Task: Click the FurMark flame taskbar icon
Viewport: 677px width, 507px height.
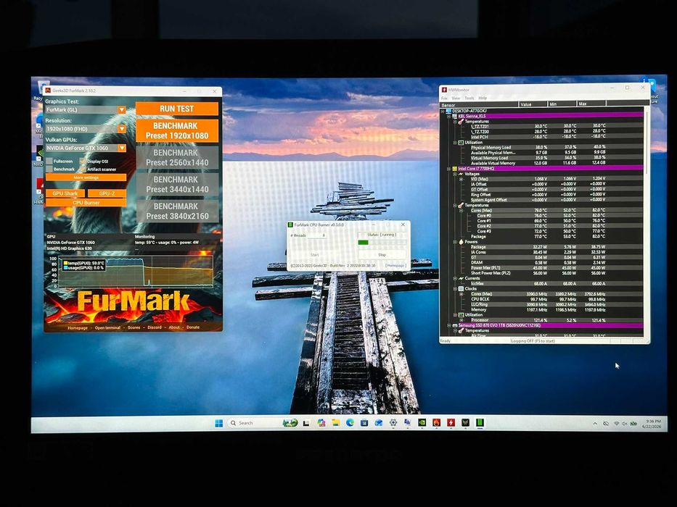Action: click(437, 423)
